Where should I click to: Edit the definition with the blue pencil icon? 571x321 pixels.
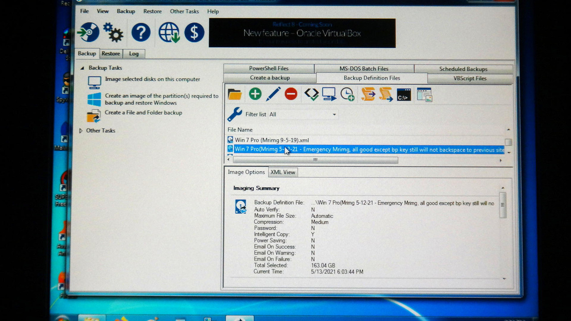pos(273,94)
